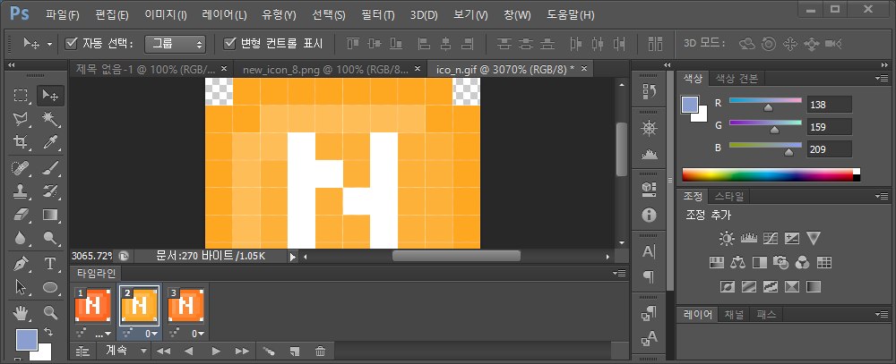
Task: Select the Clone Stamp tool
Action: coord(22,191)
